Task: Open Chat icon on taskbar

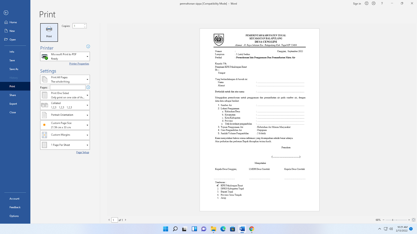Action: click(x=204, y=229)
